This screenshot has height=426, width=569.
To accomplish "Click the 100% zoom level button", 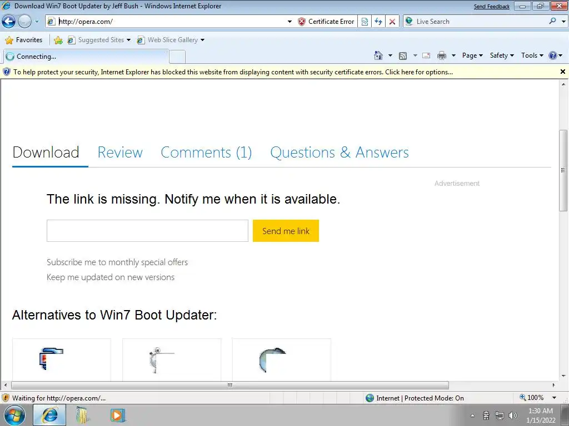I will (x=532, y=398).
